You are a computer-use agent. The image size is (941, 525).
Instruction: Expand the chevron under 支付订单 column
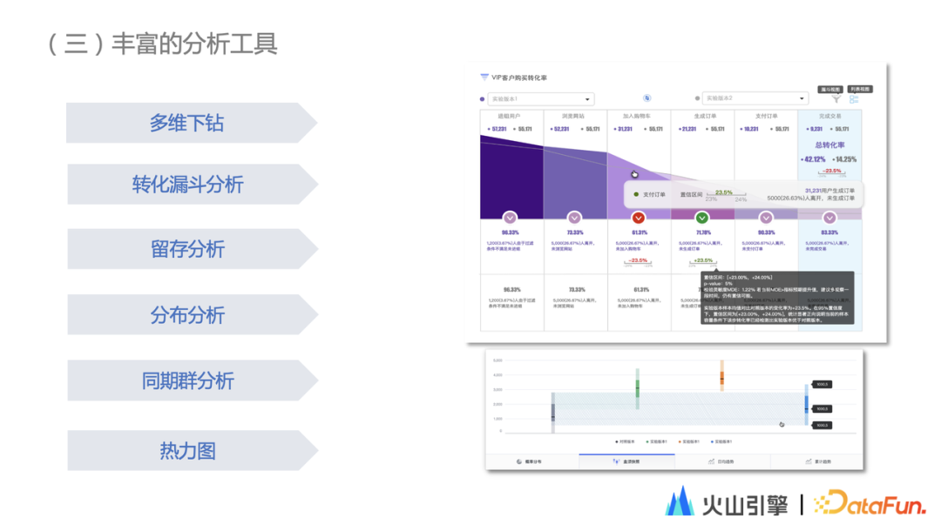(766, 217)
